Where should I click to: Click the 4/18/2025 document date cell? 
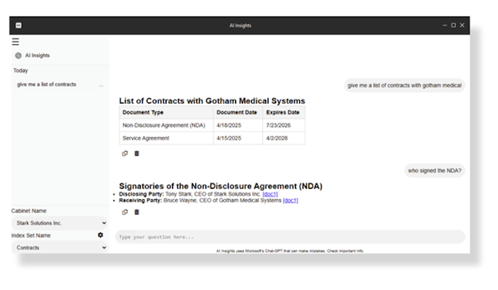[x=238, y=125]
